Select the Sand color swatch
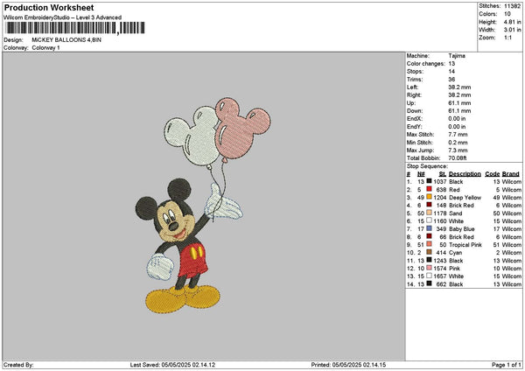Screen dimensions: 525x371 tap(429, 213)
